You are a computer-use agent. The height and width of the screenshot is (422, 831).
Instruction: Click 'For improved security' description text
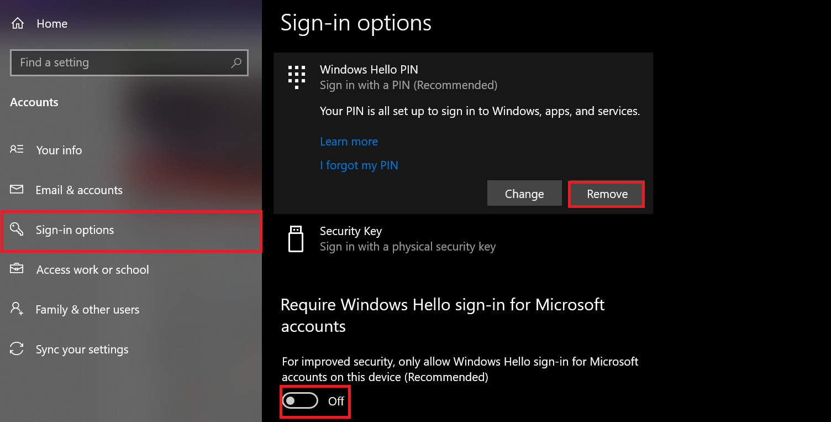(x=460, y=369)
